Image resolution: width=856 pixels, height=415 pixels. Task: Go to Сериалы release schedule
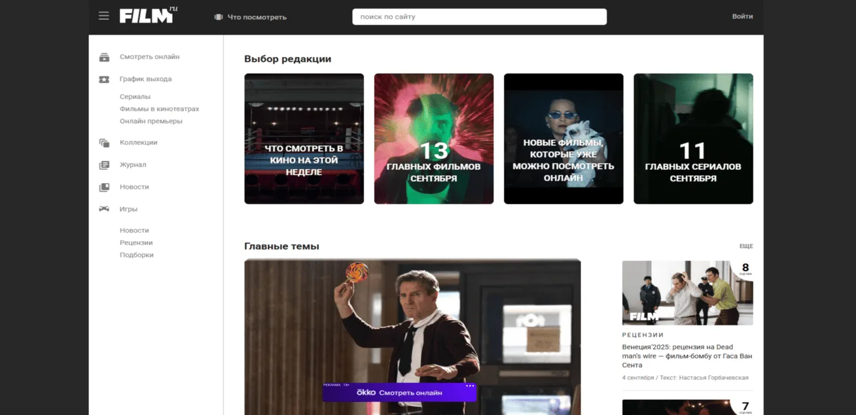pyautogui.click(x=135, y=97)
